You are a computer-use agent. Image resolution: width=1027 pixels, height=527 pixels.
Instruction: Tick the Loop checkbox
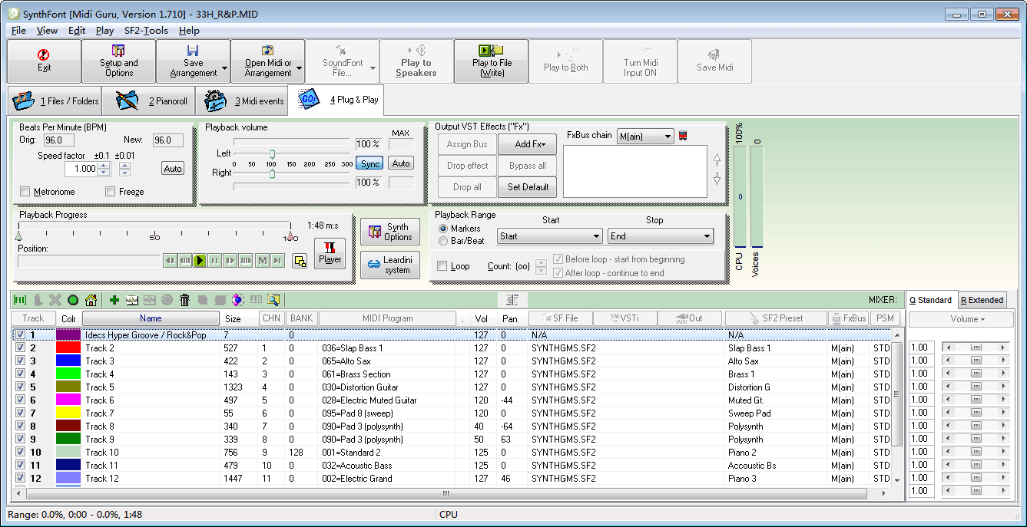tap(442, 266)
